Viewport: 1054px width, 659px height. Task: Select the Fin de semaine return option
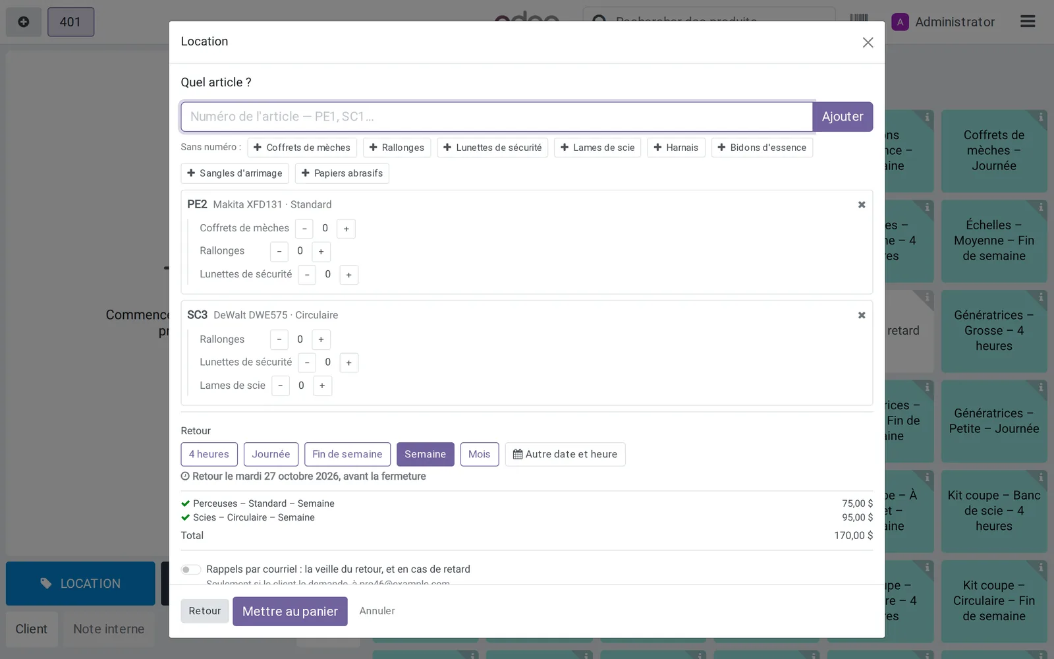click(347, 454)
